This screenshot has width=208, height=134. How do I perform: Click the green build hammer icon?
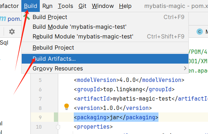tap(27, 17)
